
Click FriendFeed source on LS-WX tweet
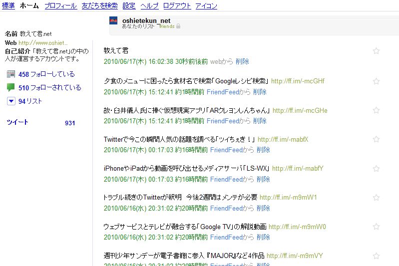pos(227,179)
